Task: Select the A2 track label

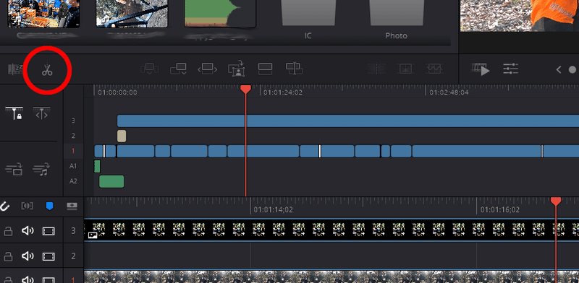Action: pos(73,181)
